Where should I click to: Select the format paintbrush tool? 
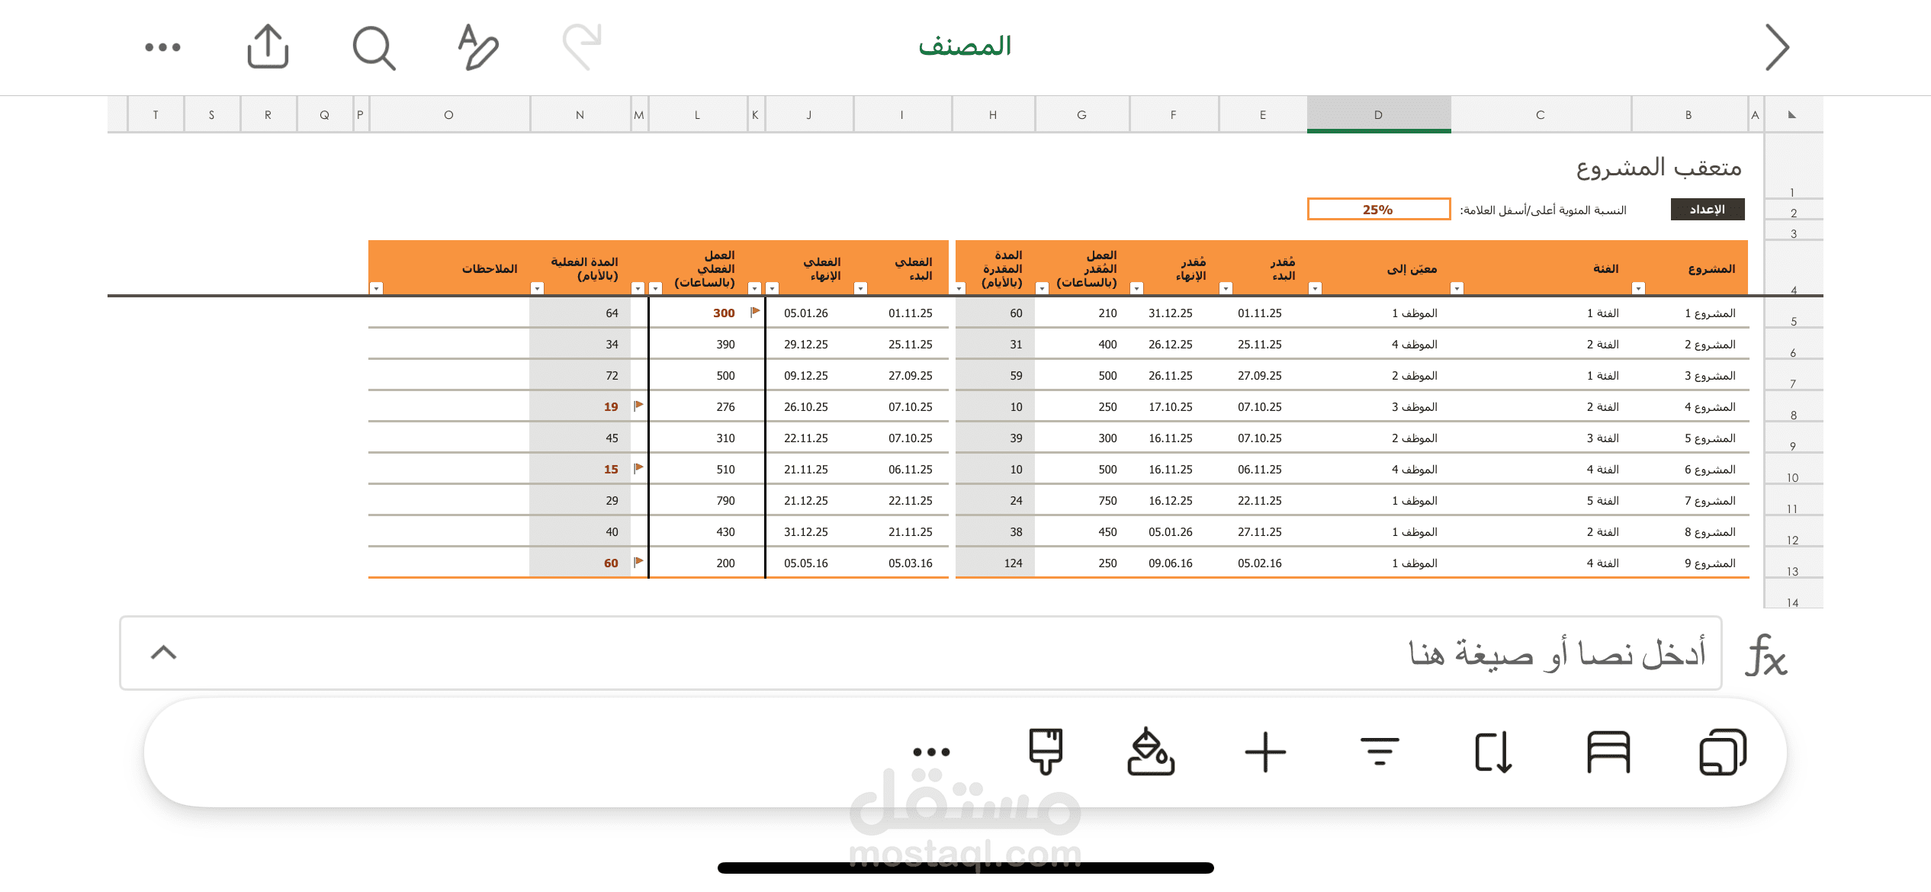point(1045,752)
